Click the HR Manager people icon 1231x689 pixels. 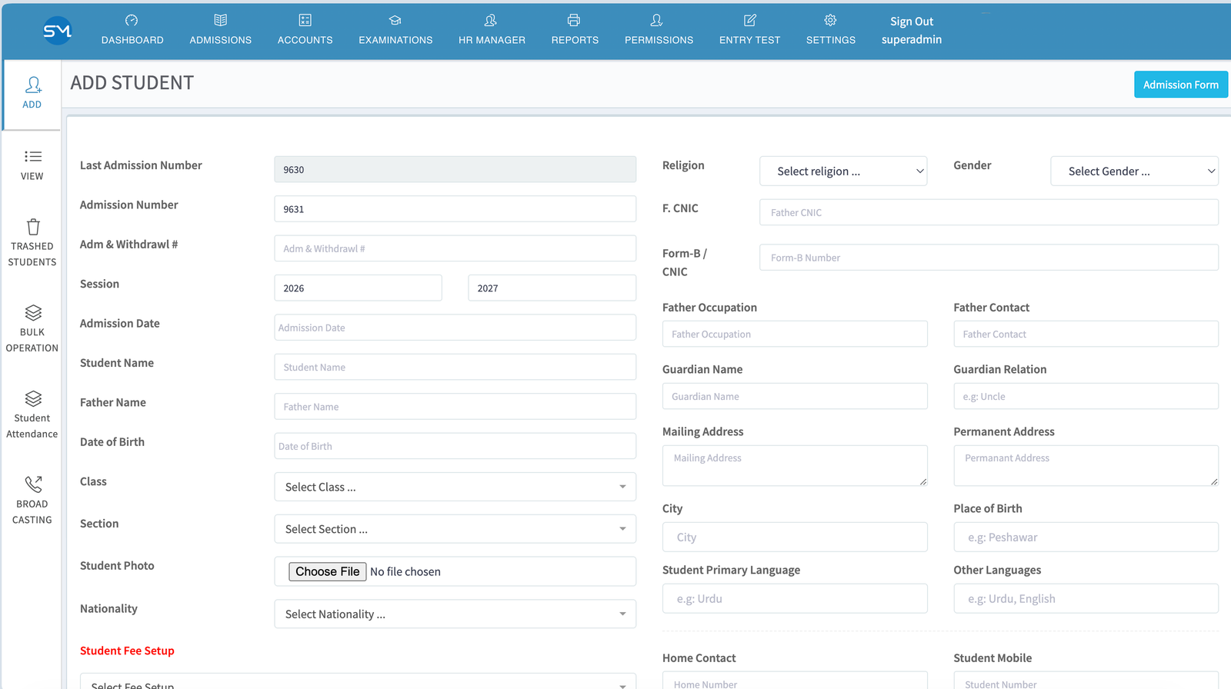point(491,20)
